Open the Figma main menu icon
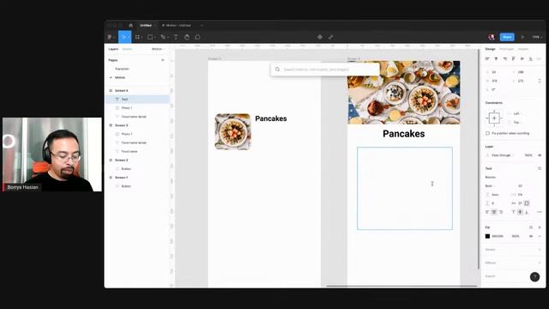Viewport: 549px width, 309px height. pos(110,37)
